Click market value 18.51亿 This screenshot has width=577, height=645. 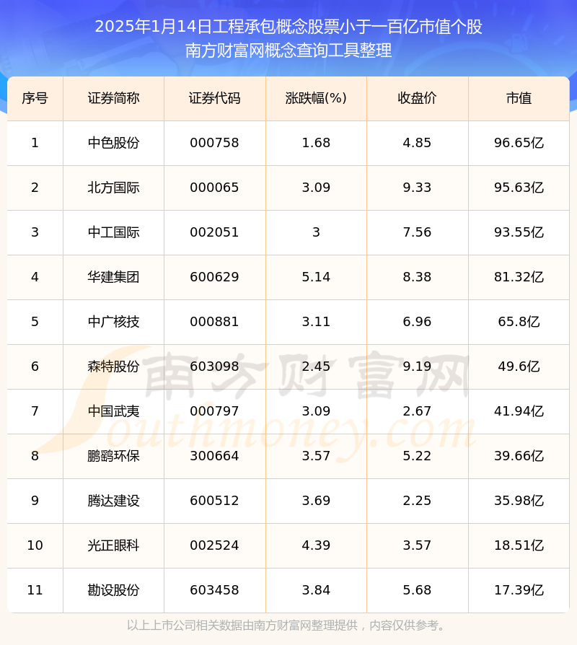pyautogui.click(x=519, y=545)
